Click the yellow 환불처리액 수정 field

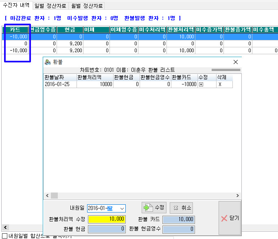pyautogui.click(x=107, y=219)
